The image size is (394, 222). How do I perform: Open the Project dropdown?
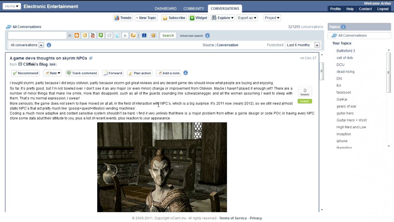point(272,18)
